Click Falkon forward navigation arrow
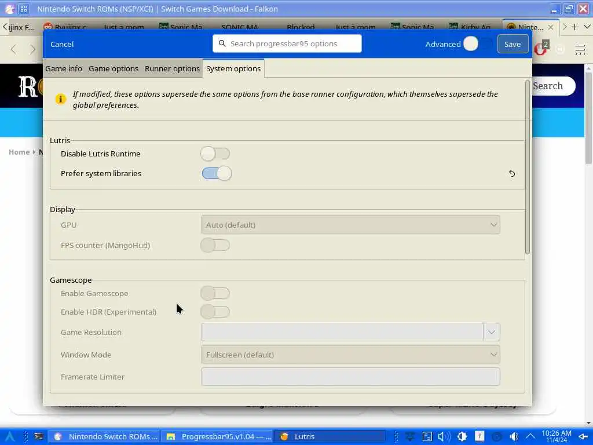593x445 pixels. 33,49
